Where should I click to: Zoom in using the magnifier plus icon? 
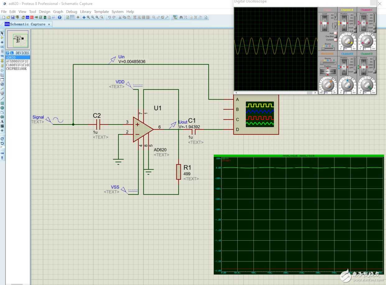(88, 17)
